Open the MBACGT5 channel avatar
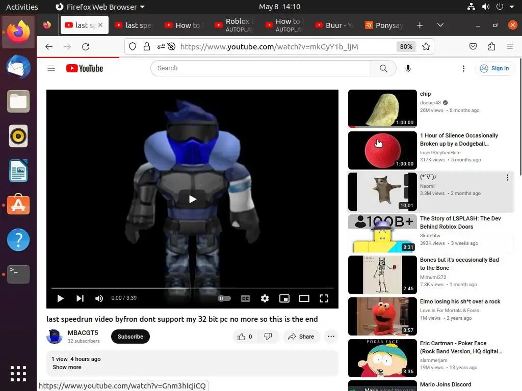 pos(55,337)
